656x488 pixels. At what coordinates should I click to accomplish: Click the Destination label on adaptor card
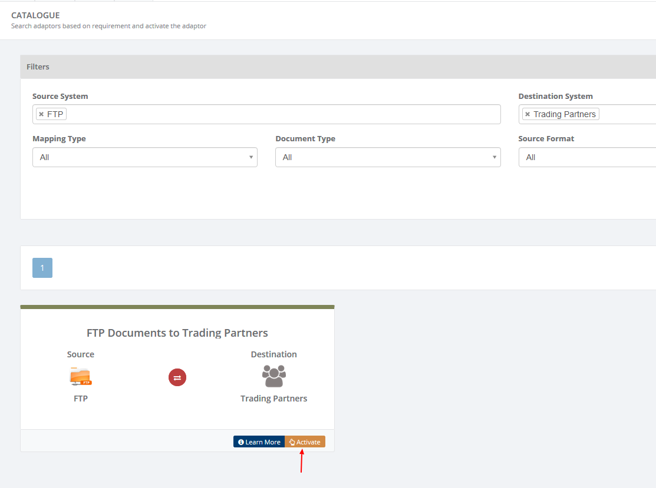274,354
